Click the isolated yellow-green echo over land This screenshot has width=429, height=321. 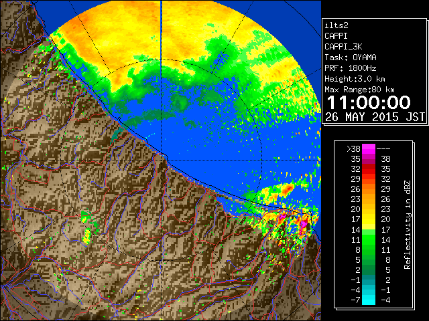tap(87, 236)
